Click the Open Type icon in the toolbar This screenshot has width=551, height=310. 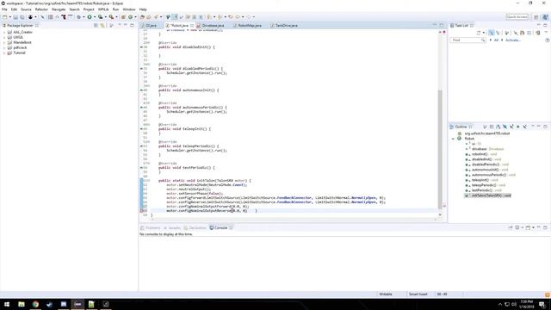[142, 17]
